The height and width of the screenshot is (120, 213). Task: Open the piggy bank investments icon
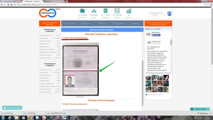[x=82, y=11]
